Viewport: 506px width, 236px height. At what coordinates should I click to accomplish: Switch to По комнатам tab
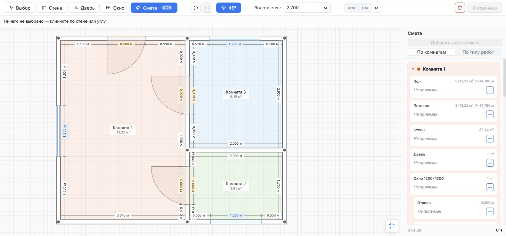[431, 52]
